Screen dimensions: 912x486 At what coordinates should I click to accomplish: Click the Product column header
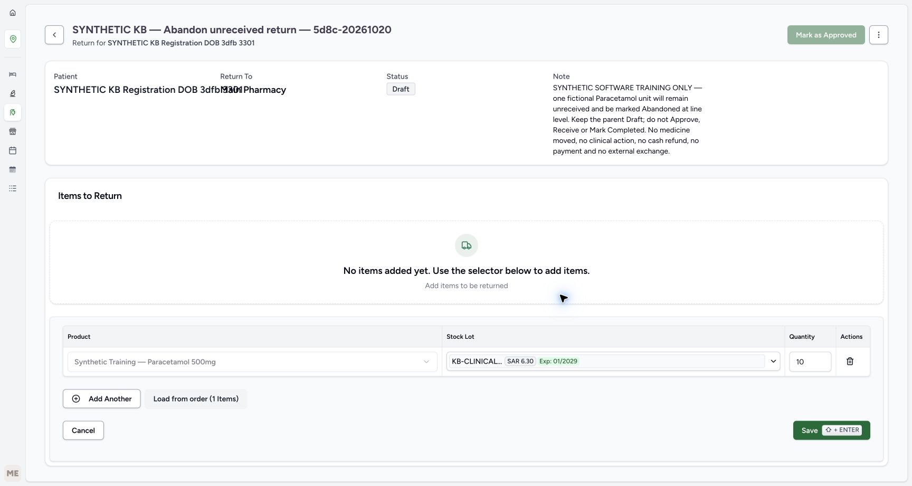79,337
